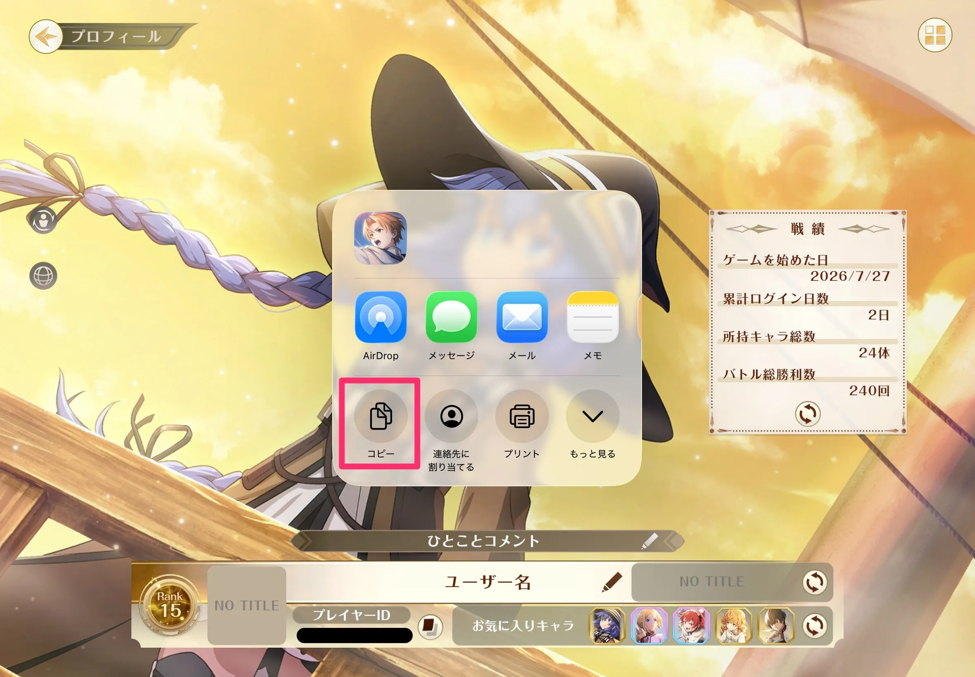975x677 pixels.
Task: Tap the 2日 login days value
Action: pyautogui.click(x=879, y=315)
